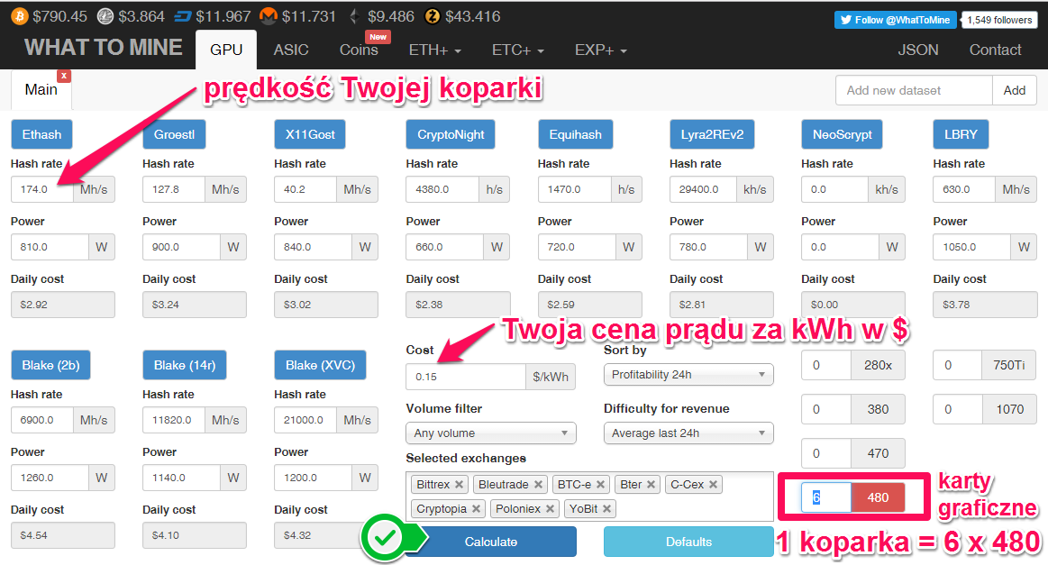Screen dimensions: 1048x565
Task: Click the Bitcoin price icon
Action: [19, 16]
